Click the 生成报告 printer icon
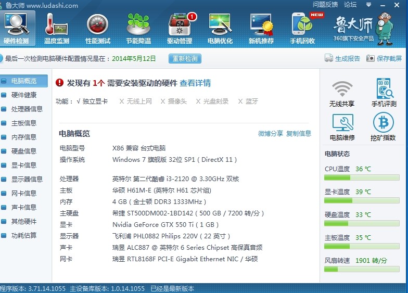 329,58
